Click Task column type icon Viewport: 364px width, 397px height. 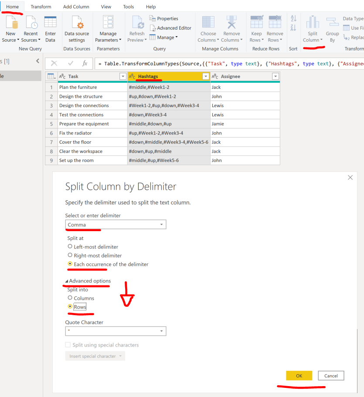click(x=62, y=76)
